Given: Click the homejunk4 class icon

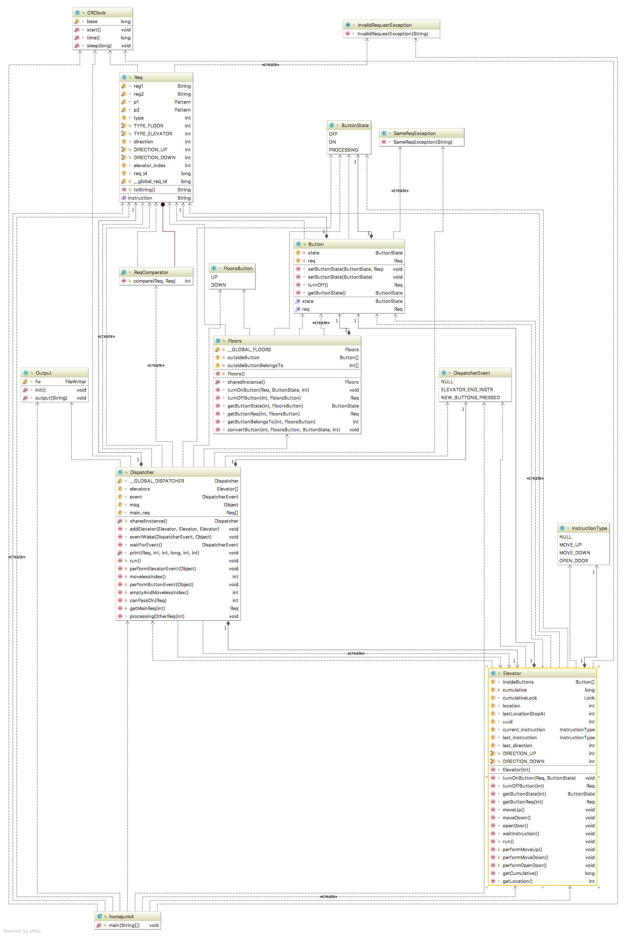Looking at the screenshot, I should pyautogui.click(x=99, y=917).
